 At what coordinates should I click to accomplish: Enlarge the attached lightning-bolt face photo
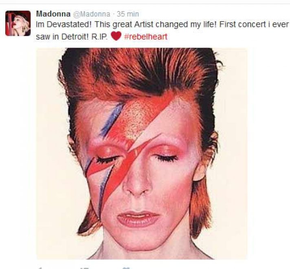(x=142, y=154)
